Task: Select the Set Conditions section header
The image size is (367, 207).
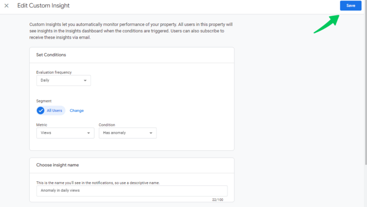Action: click(x=51, y=55)
